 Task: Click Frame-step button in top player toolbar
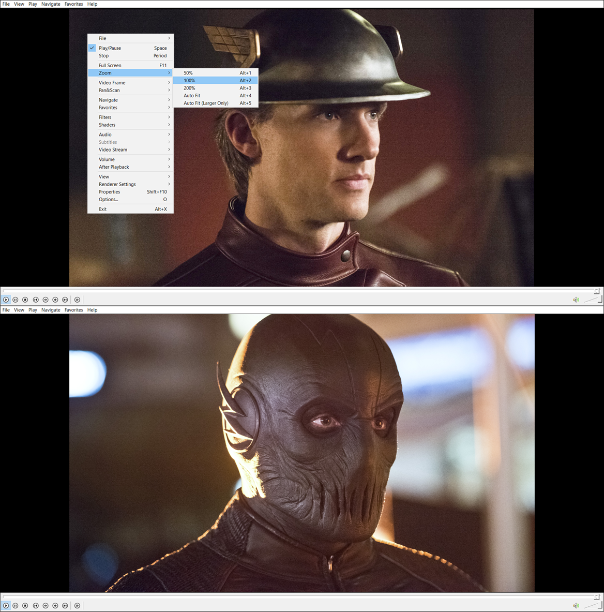coord(77,300)
